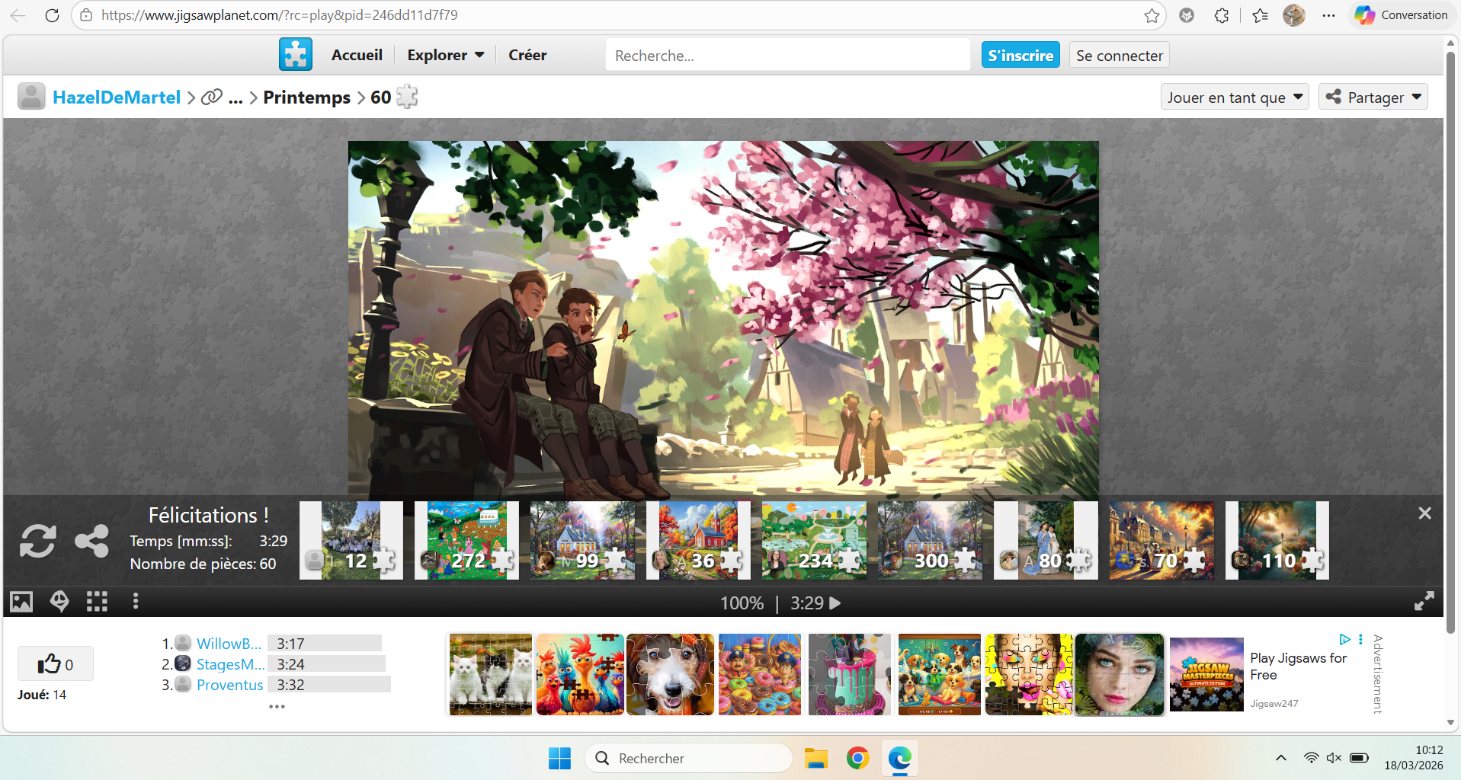Open the browser extensions puzzle icon
1461x780 pixels.
(x=1222, y=15)
